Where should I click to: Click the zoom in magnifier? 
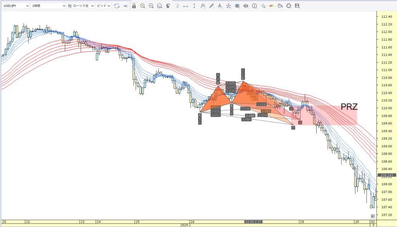pos(143,6)
